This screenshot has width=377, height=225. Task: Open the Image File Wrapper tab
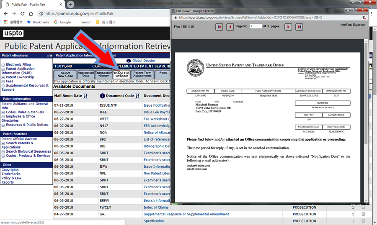121,74
